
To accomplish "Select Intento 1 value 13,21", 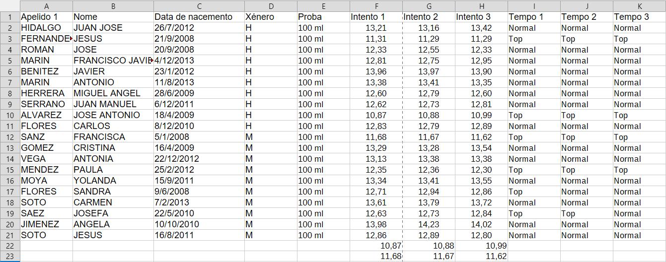I will click(376, 28).
